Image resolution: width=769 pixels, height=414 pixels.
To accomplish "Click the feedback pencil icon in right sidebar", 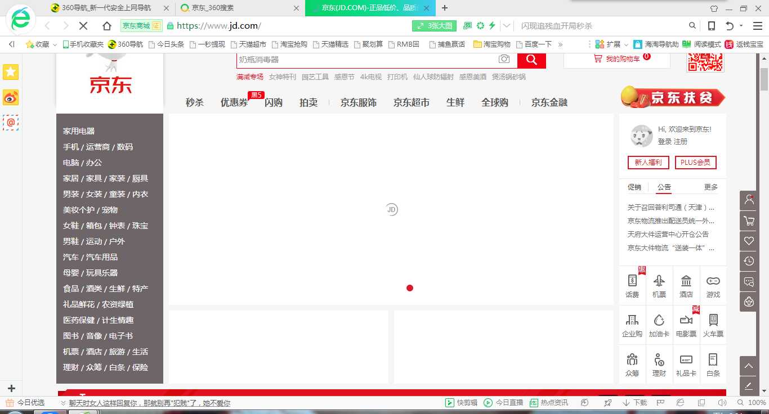I will (749, 386).
